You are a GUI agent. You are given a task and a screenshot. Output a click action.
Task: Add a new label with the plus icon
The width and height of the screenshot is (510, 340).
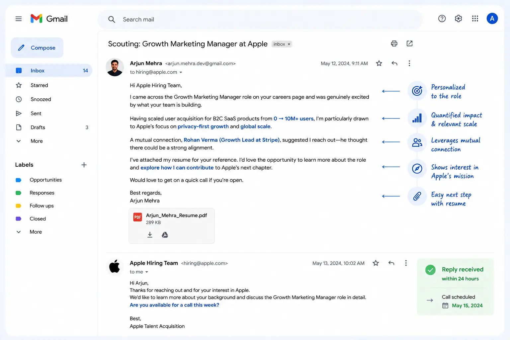click(84, 165)
